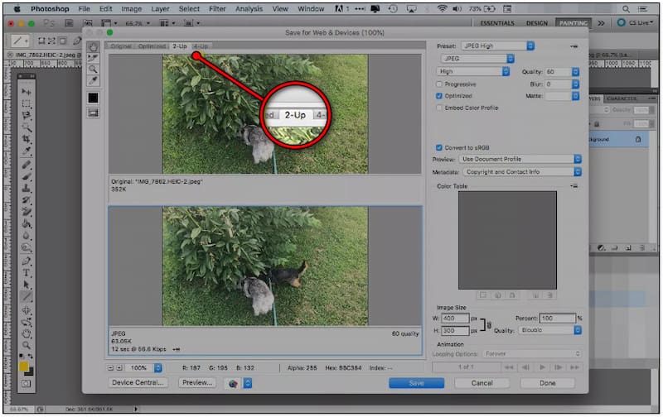663x417 pixels.
Task: Click the Wi-Fi icon in the menu bar
Action: 442,8
